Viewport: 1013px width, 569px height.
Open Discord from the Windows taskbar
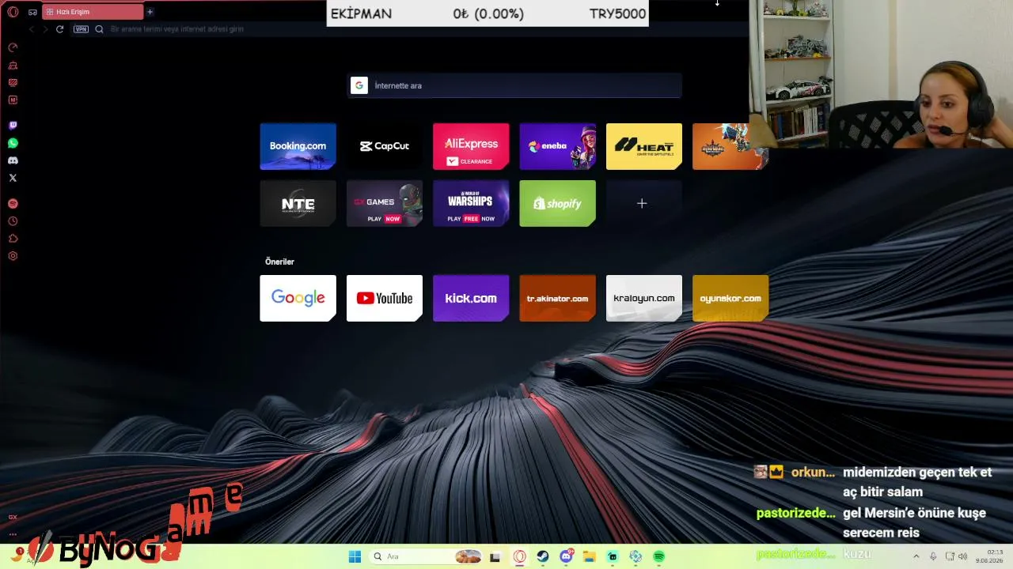tap(567, 556)
